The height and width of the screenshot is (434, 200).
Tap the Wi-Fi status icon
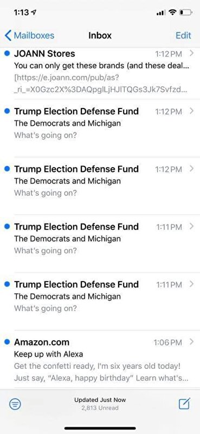point(173,12)
